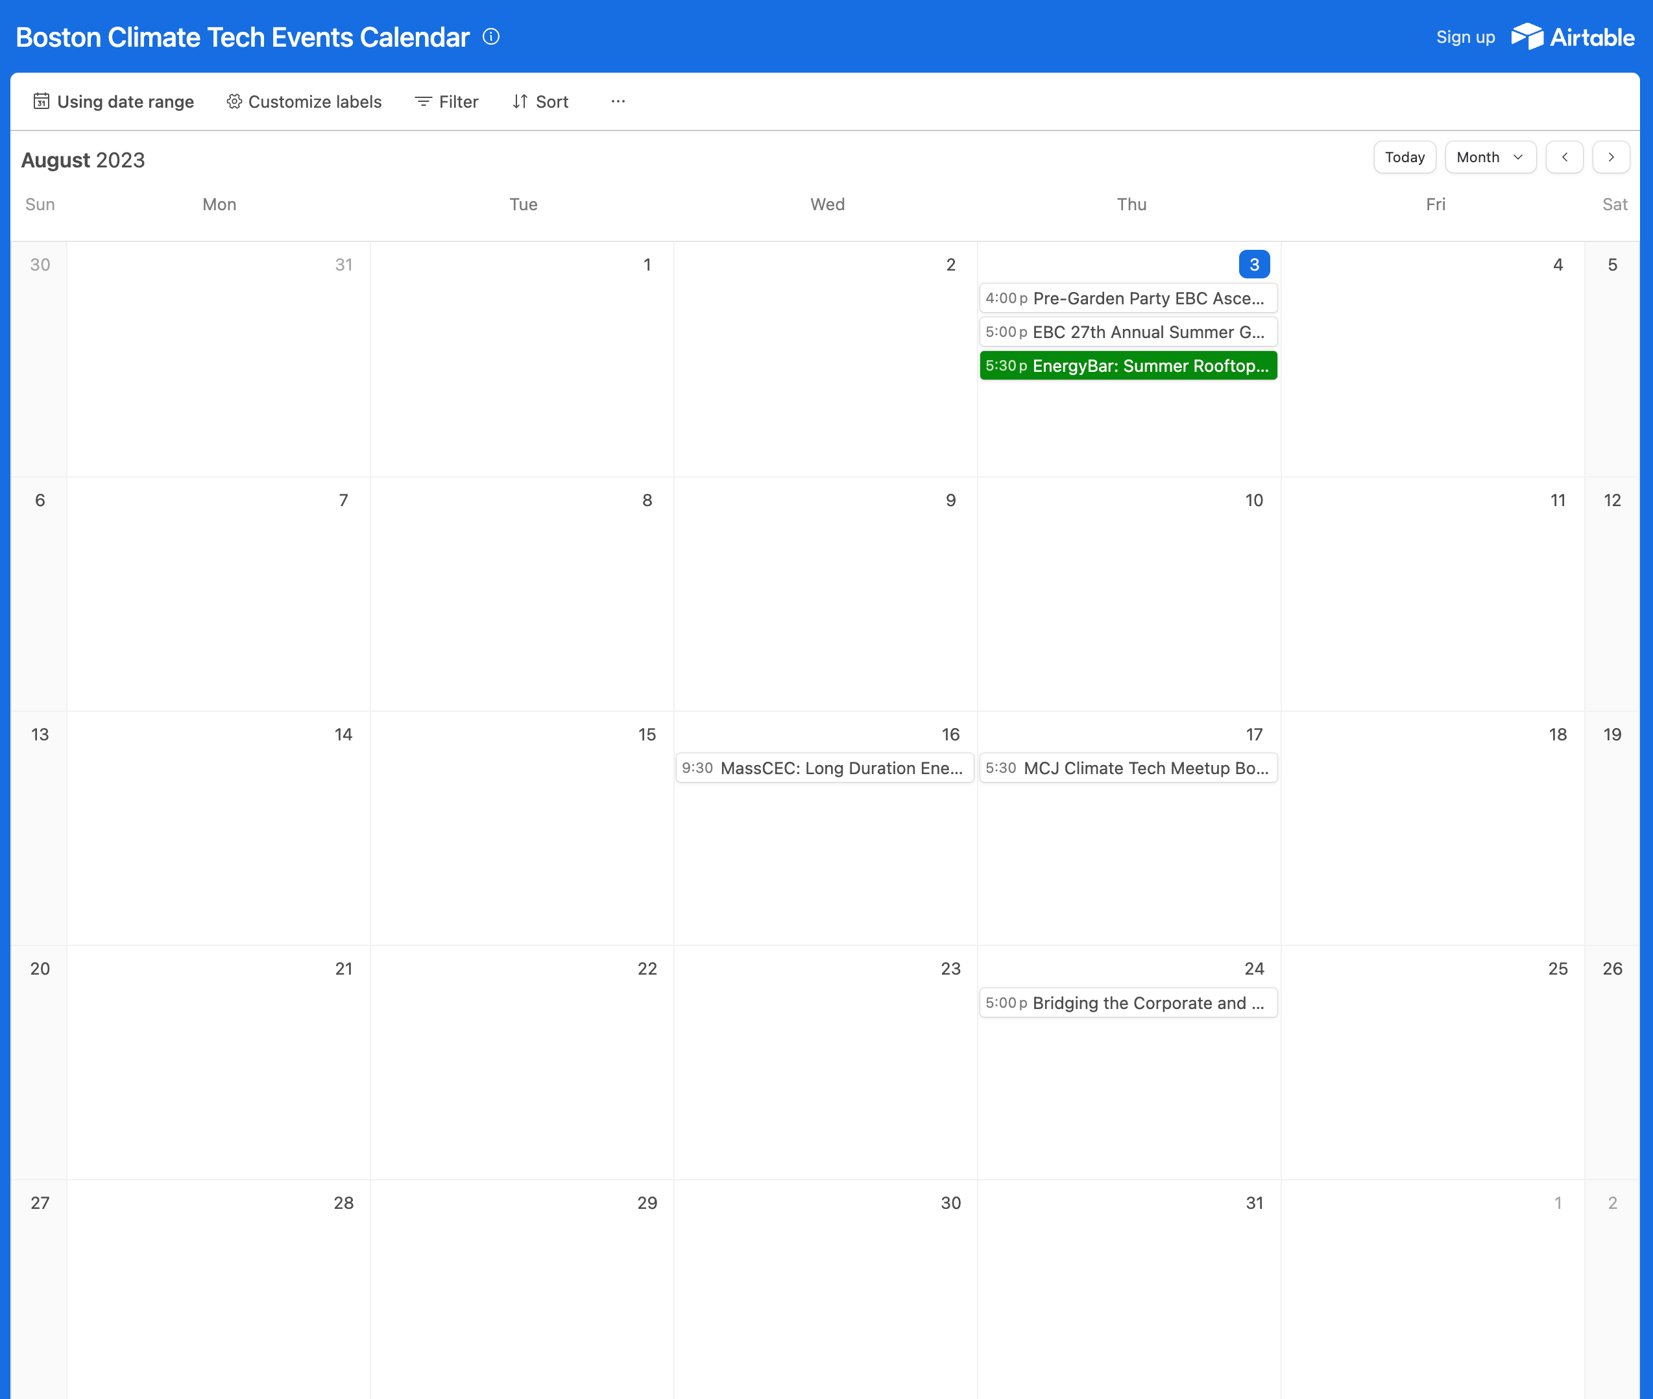Open the MCJ Climate Tech Meetup event

pyautogui.click(x=1128, y=768)
